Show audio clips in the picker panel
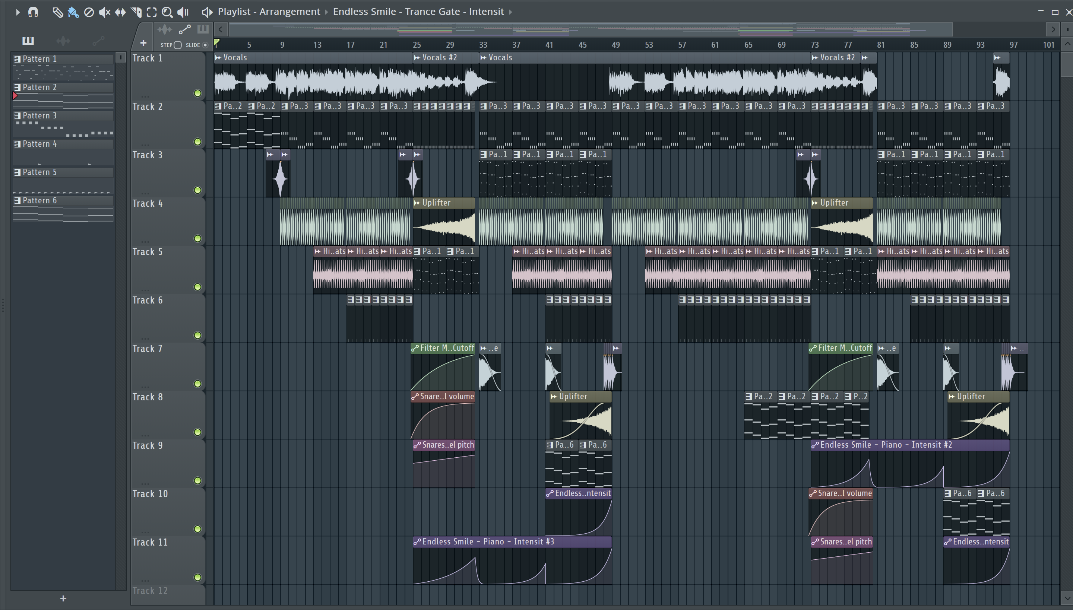This screenshot has height=610, width=1073. click(63, 41)
